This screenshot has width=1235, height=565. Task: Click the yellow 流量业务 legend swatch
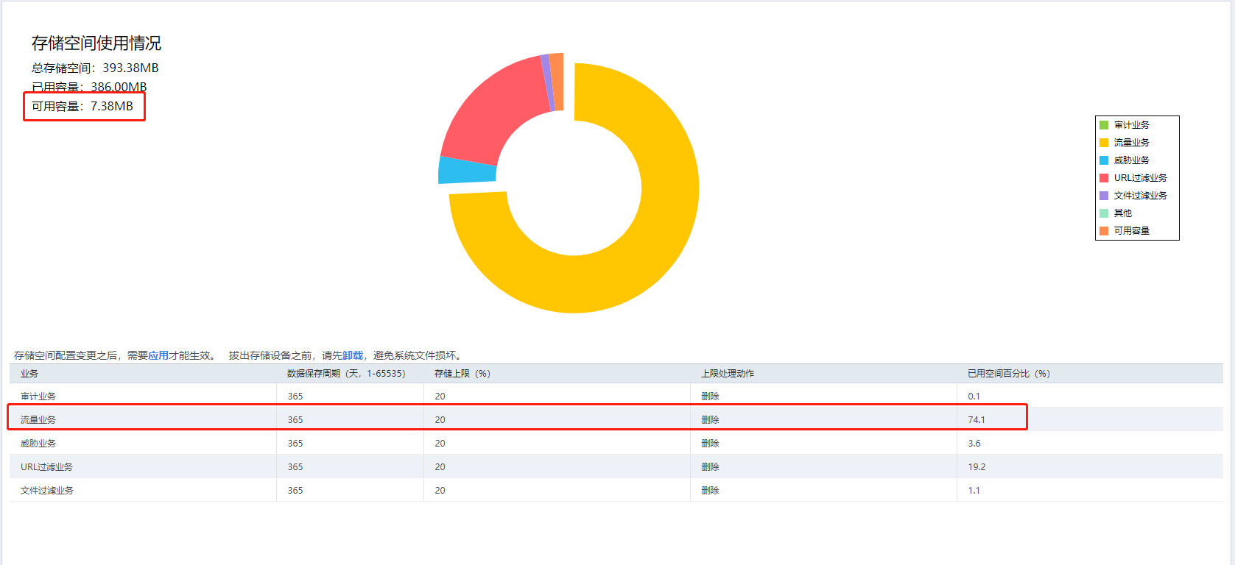tap(1104, 143)
